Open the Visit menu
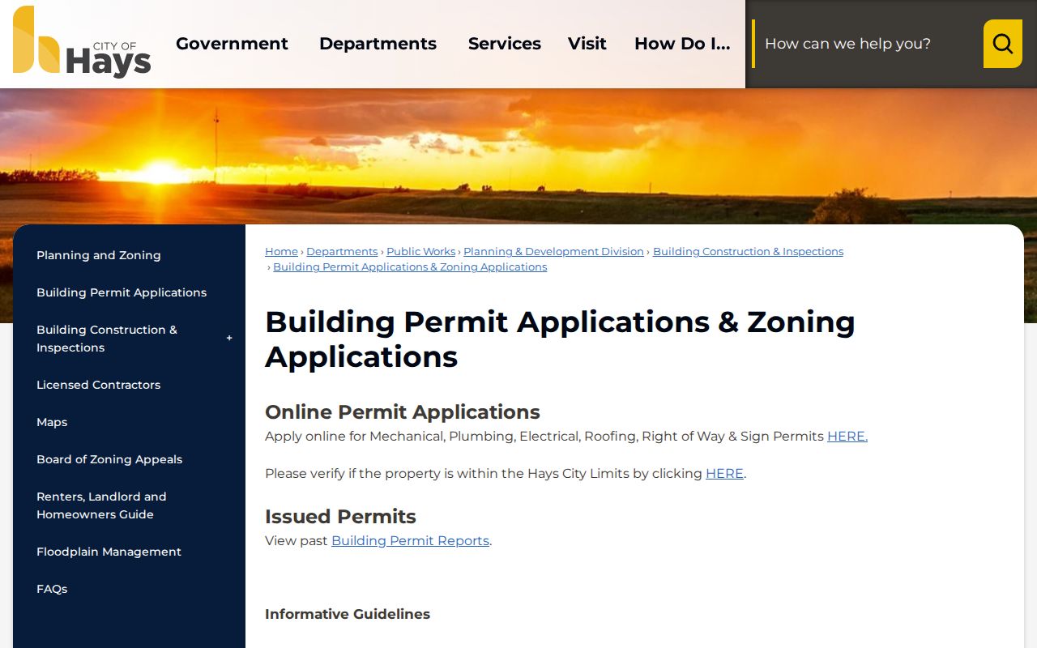The height and width of the screenshot is (648, 1037). tap(587, 44)
